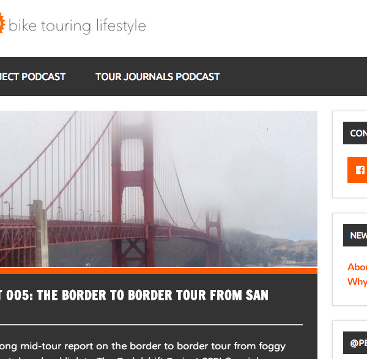Click the white divider line under the post title
Viewport: 367px width, 359px height.
pyautogui.click(x=151, y=325)
